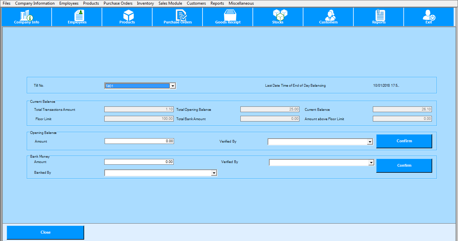The image size is (458, 241).
Task: Open the Goods Receipt icon
Action: (228, 17)
